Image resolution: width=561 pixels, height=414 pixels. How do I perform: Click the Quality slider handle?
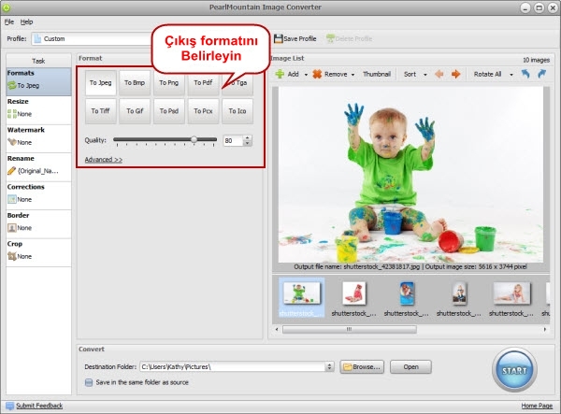[x=194, y=140]
